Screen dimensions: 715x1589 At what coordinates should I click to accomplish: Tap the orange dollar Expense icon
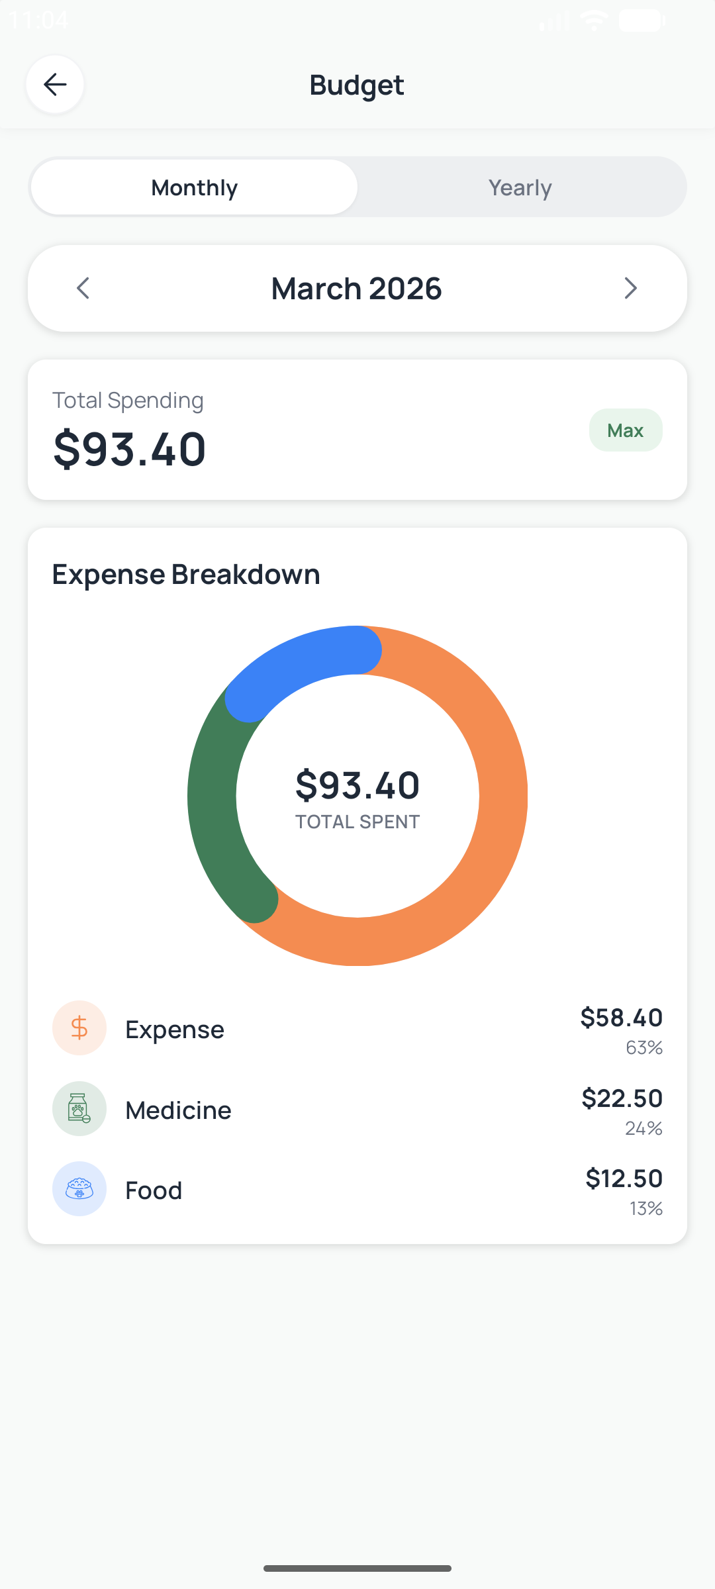tap(79, 1028)
